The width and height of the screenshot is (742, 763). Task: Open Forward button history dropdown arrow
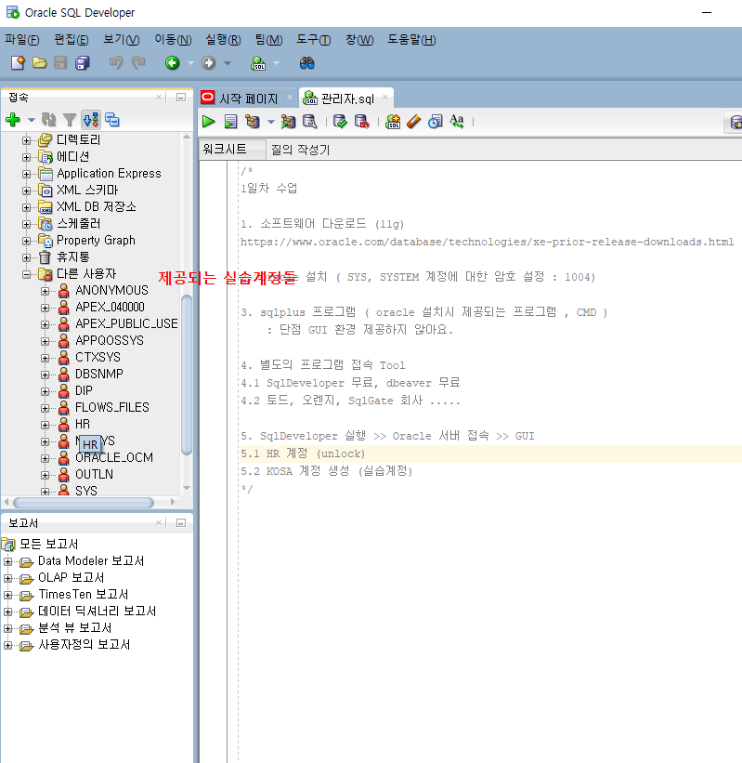pos(228,63)
